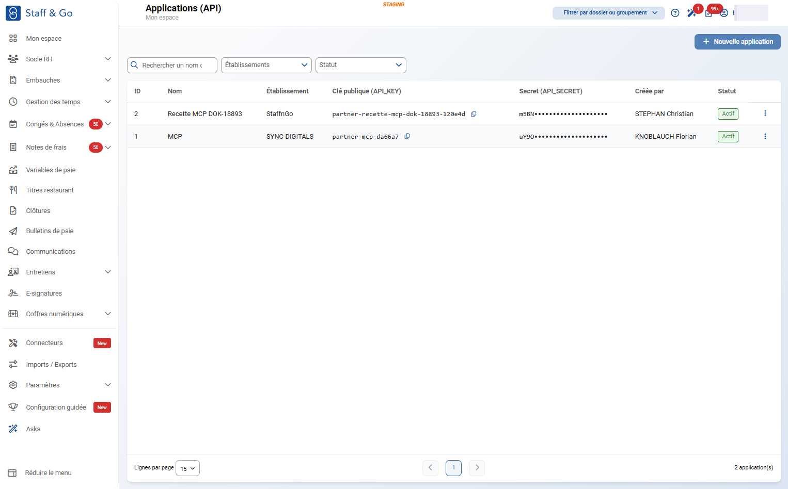Copy the partner-mcp-da66a7 API key

(407, 137)
